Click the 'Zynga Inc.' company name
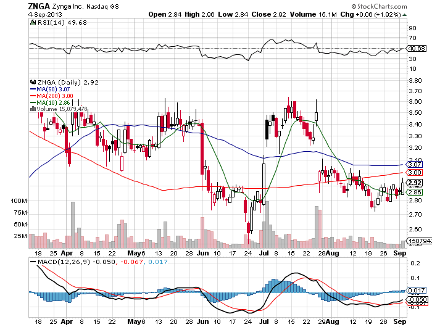The width and height of the screenshot is (432, 327). pyautogui.click(x=68, y=6)
